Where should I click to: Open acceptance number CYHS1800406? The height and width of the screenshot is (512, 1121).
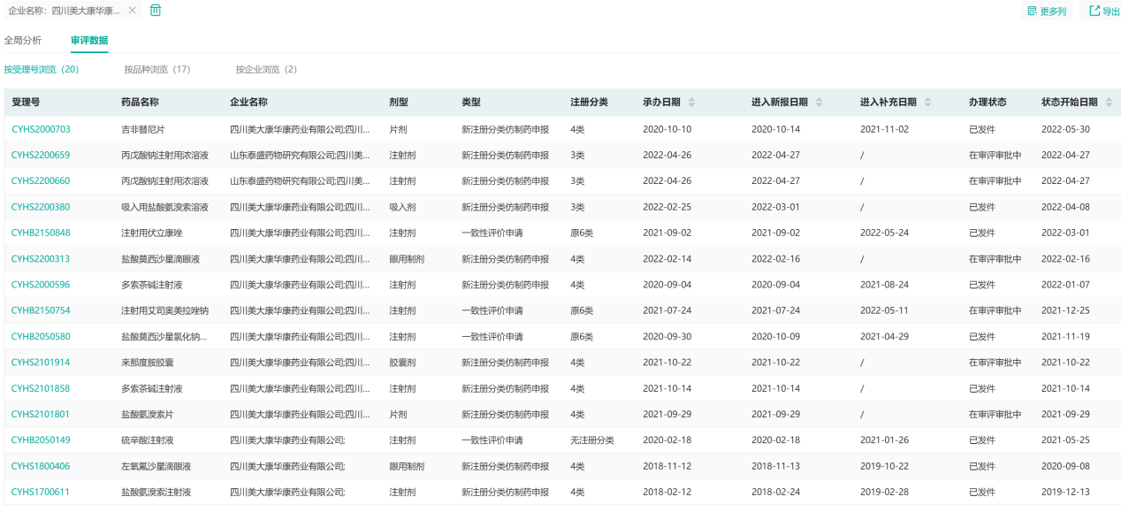tap(41, 466)
